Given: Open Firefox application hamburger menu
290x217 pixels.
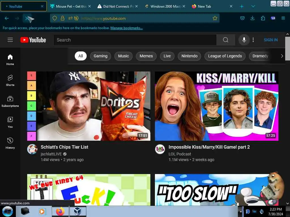Looking at the screenshot, I should point(283,18).
